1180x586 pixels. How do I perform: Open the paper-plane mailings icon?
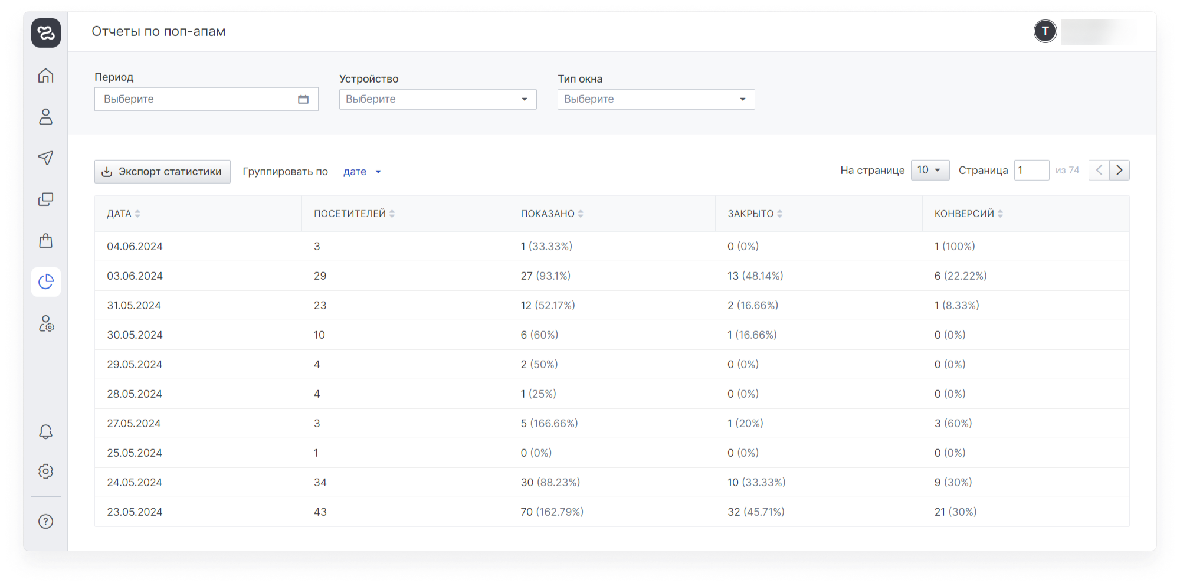click(46, 158)
